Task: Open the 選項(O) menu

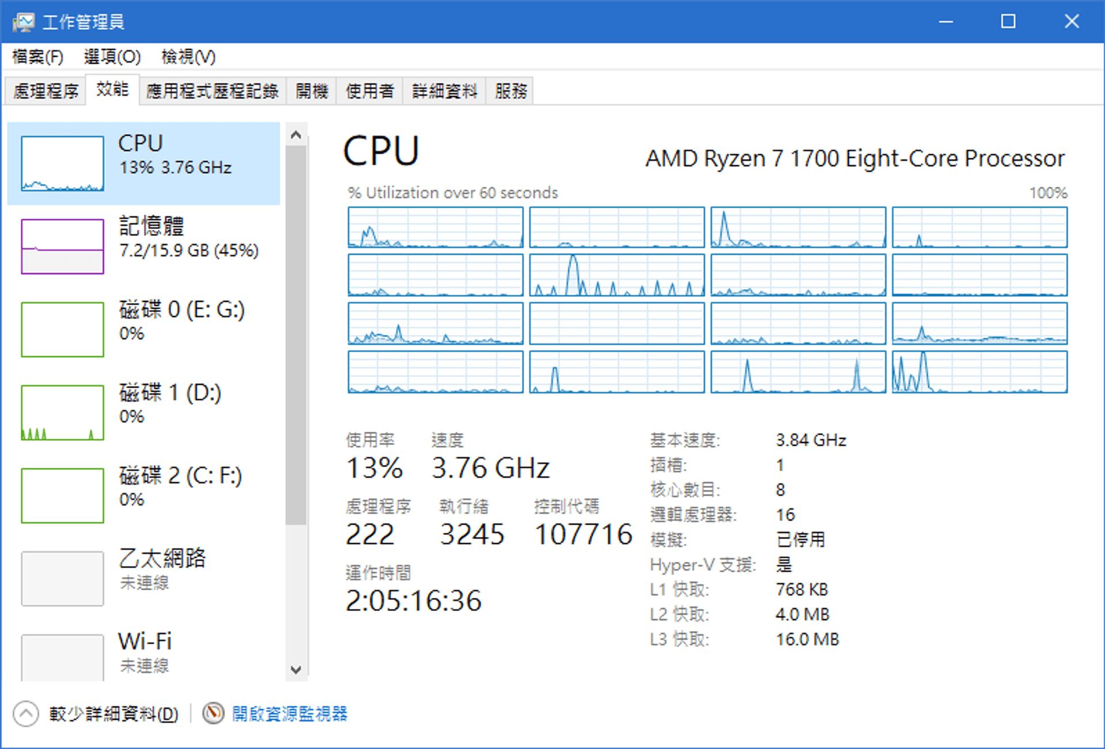Action: point(112,57)
